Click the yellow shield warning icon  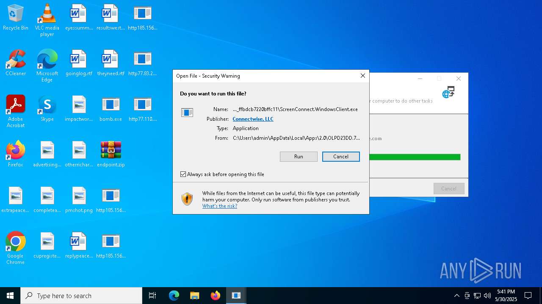pyautogui.click(x=187, y=199)
